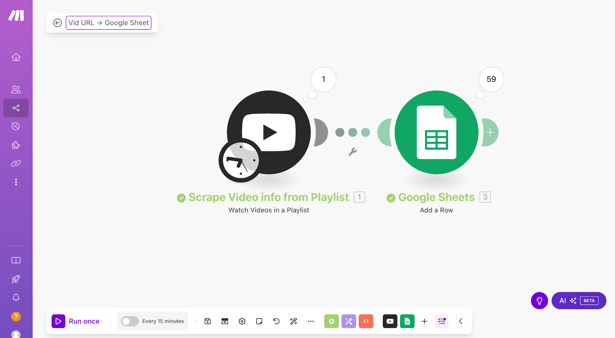615x338 pixels.
Task: Add another module after Google Sheets
Action: tap(490, 132)
